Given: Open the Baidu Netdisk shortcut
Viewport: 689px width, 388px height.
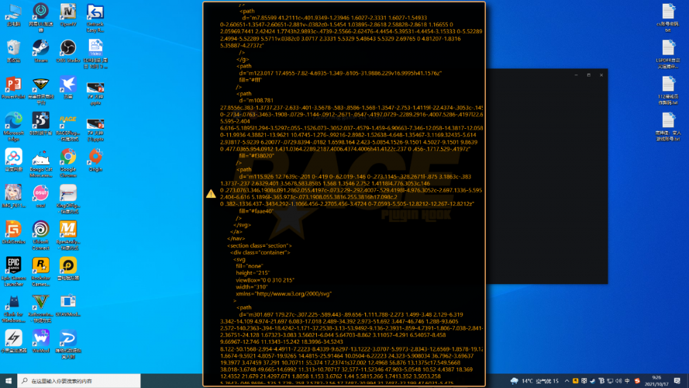Looking at the screenshot, I should (14, 160).
